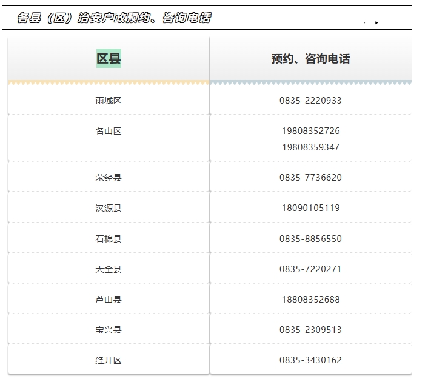Select the highlighted 区县 column header
The image size is (428, 382).
pos(109,59)
